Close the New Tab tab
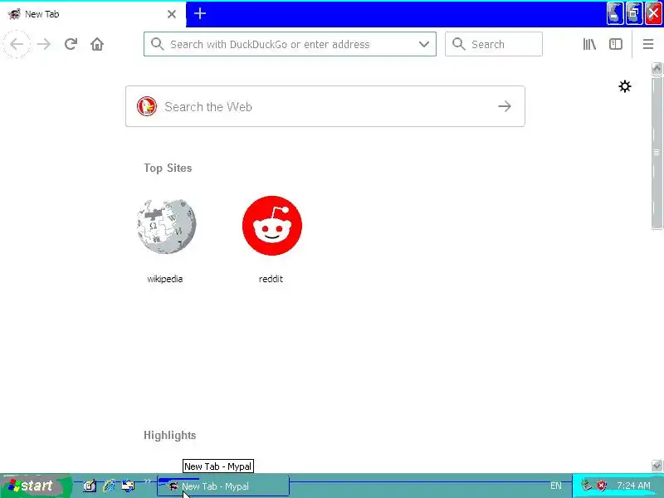 172,14
